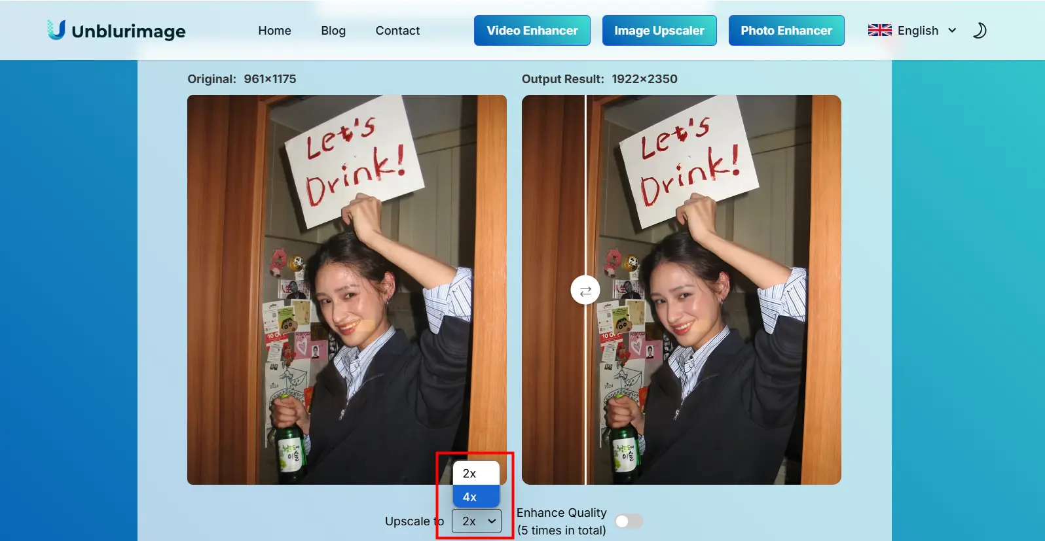Enable the Enhance Quality switch
This screenshot has width=1045, height=541.
coord(629,521)
